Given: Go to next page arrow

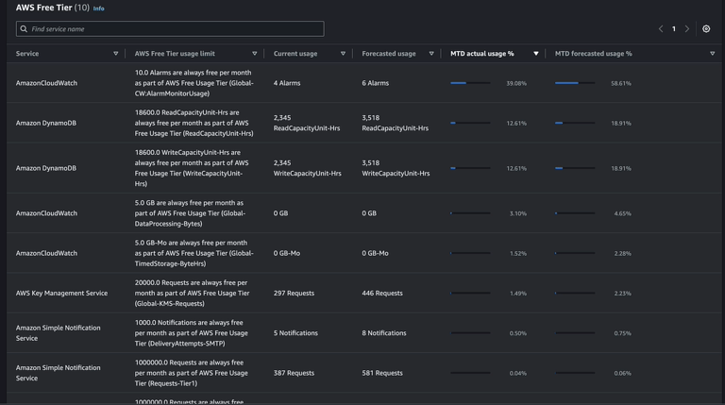Looking at the screenshot, I should pos(687,28).
